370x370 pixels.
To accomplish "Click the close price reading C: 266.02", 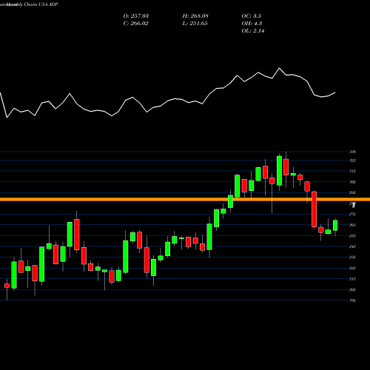I will pyautogui.click(x=136, y=24).
